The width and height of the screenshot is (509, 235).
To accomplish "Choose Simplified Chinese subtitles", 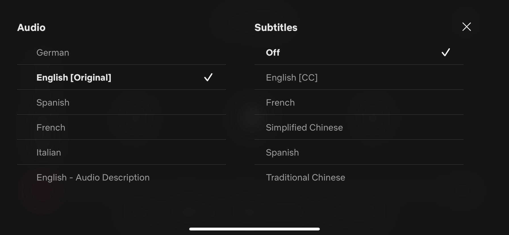I will point(304,127).
